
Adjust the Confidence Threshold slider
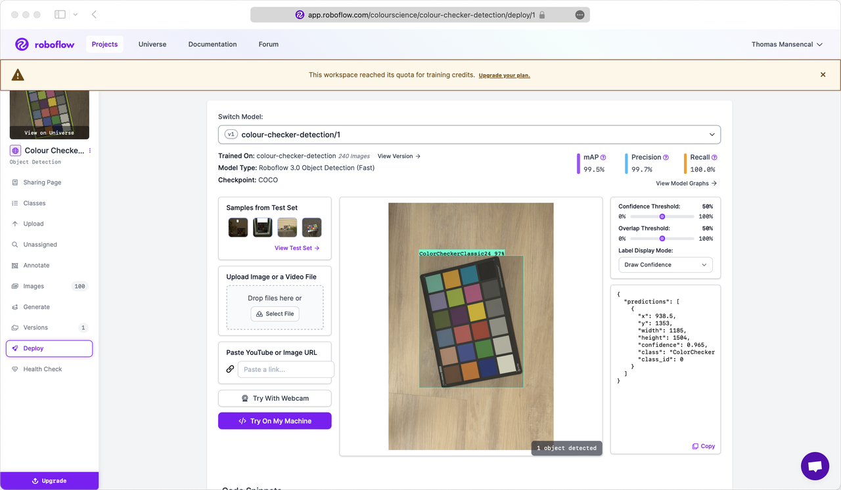(662, 216)
